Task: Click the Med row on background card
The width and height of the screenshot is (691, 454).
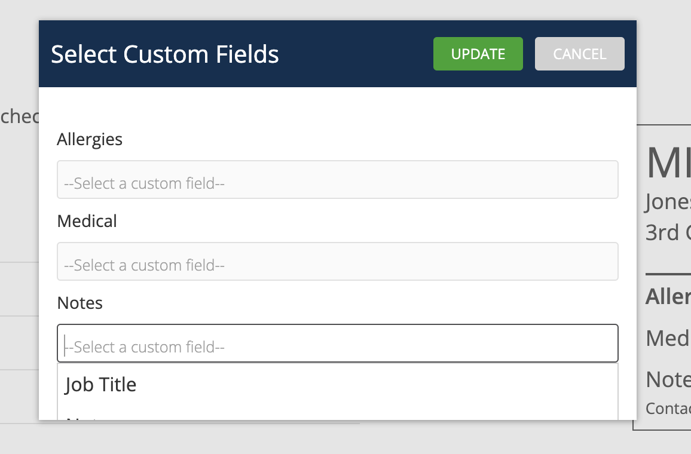Action: [x=668, y=338]
